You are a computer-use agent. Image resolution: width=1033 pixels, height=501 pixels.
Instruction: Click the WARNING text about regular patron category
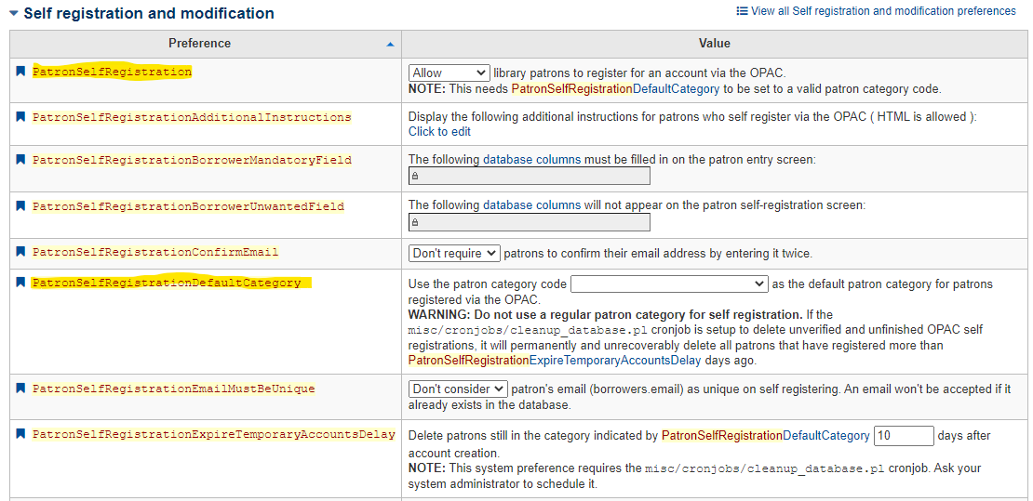tap(606, 315)
